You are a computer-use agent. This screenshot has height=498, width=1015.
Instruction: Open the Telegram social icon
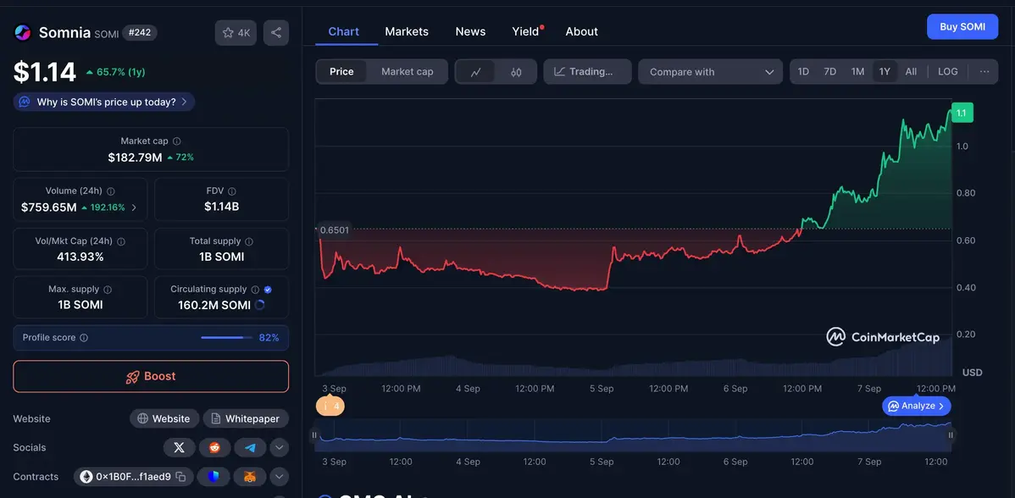(250, 447)
